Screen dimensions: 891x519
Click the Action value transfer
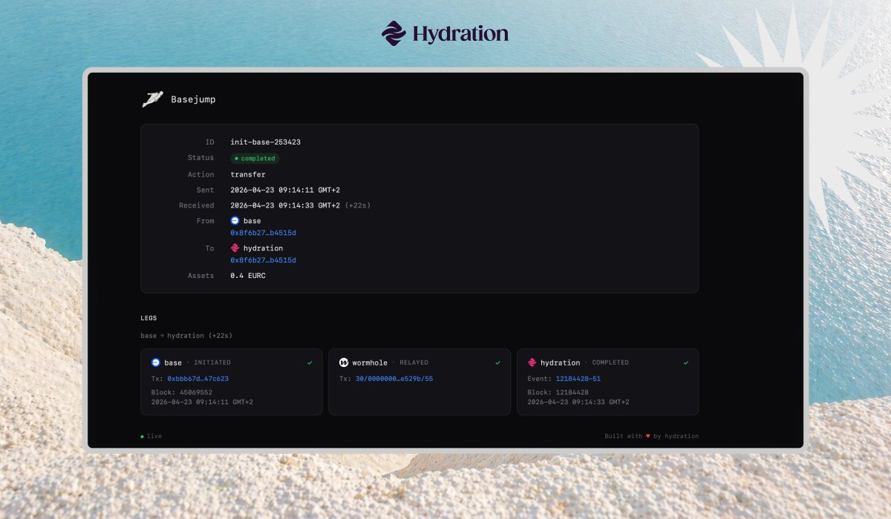[x=248, y=174]
